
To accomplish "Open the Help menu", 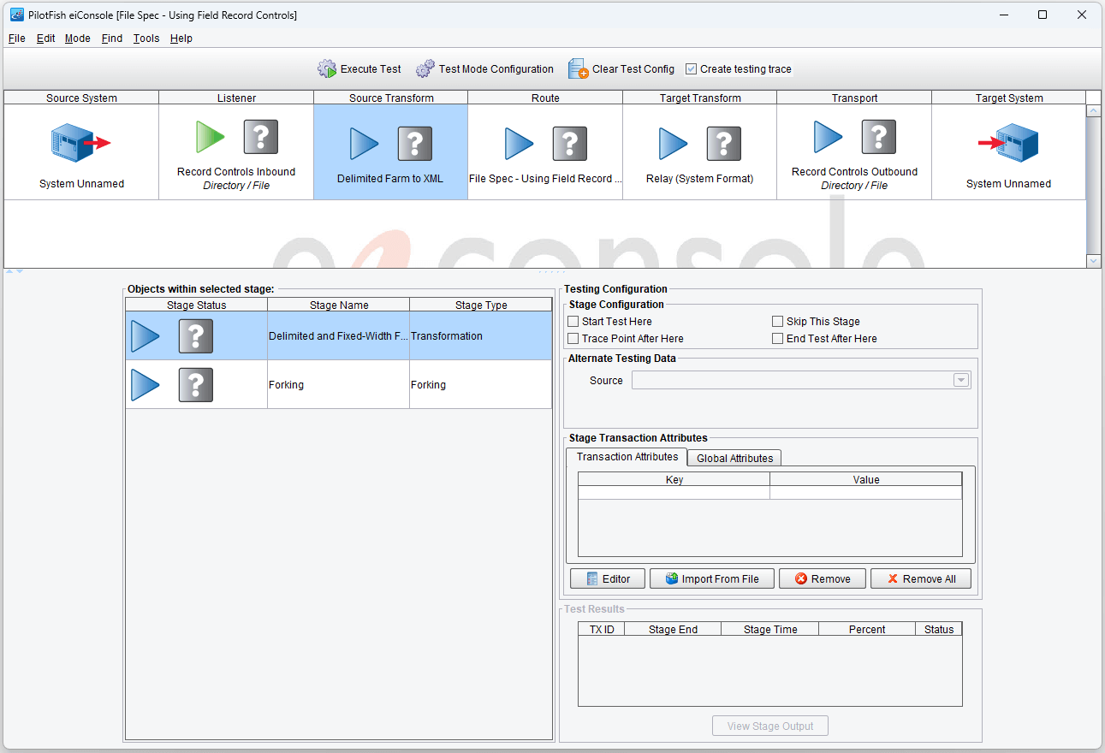I will (181, 39).
